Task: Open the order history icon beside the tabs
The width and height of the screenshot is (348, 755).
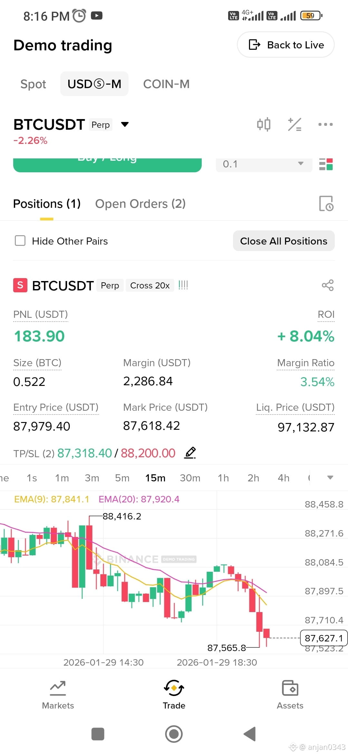Action: [326, 204]
